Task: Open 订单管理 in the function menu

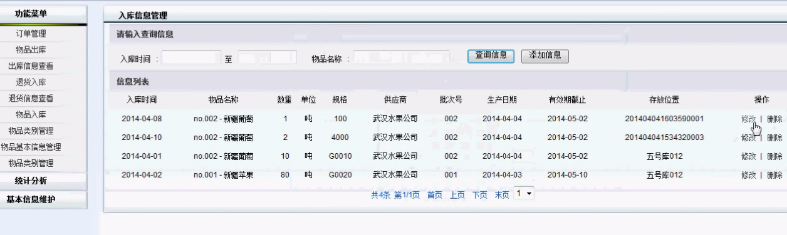Action: [x=31, y=33]
